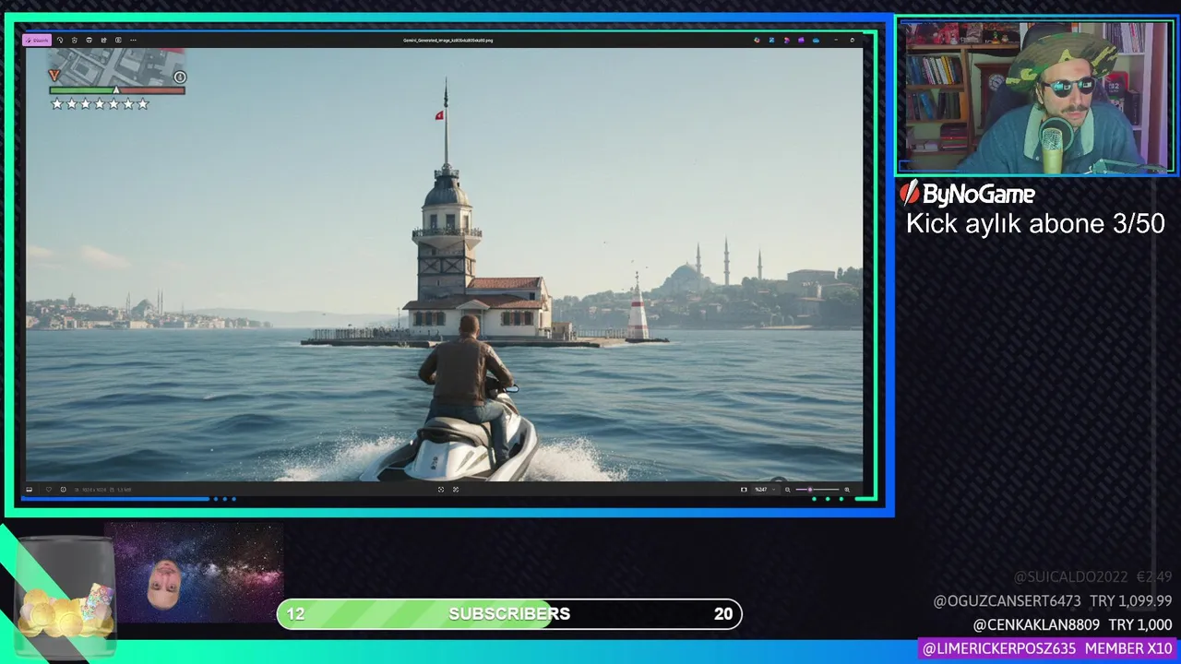This screenshot has height=664, width=1181.
Task: Click the streamer webcam feed
Action: click(x=1035, y=98)
